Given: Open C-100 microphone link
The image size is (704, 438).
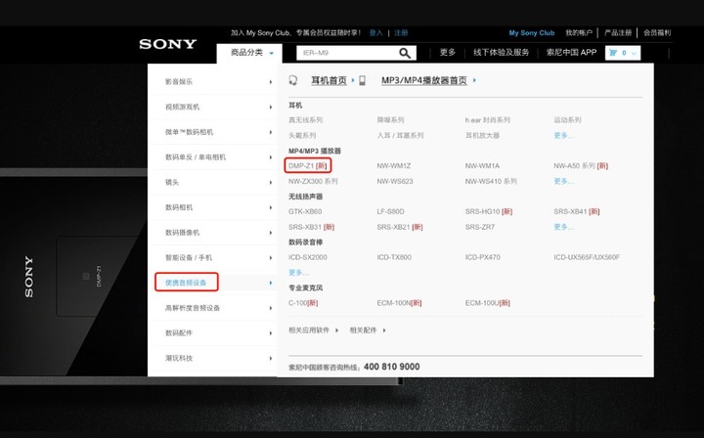Looking at the screenshot, I should point(303,303).
